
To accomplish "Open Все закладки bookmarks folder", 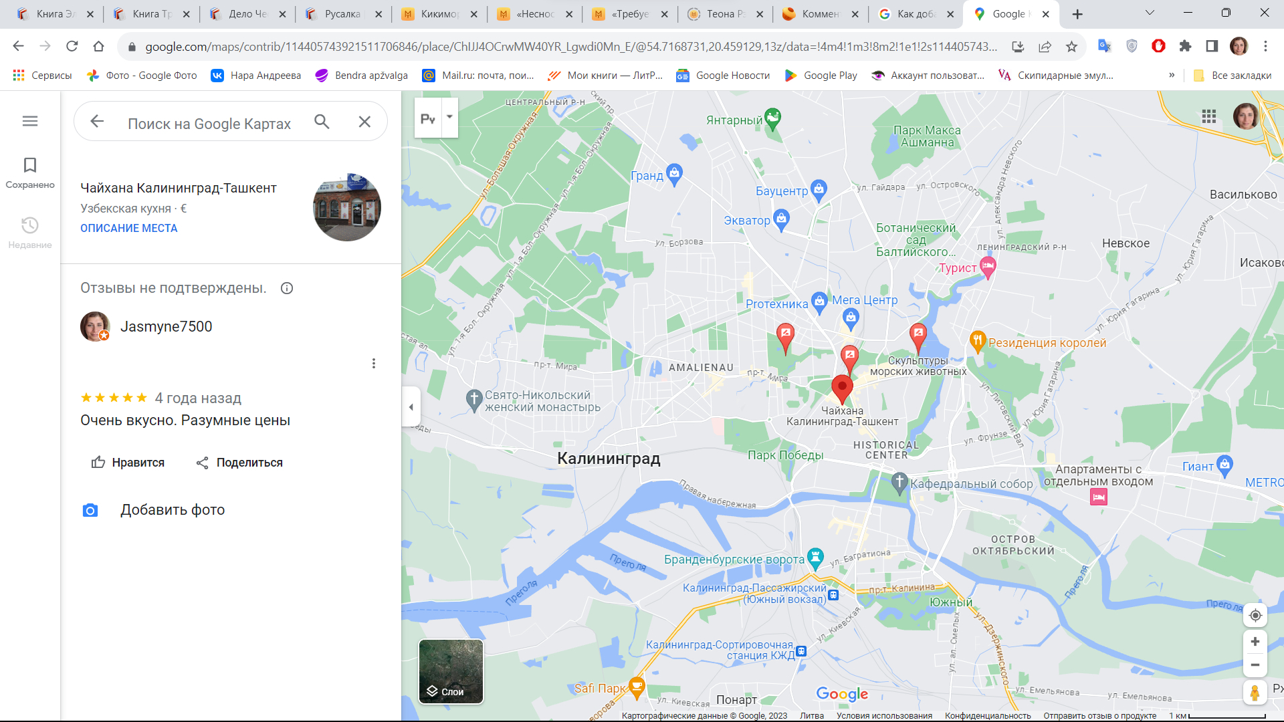I will point(1233,76).
